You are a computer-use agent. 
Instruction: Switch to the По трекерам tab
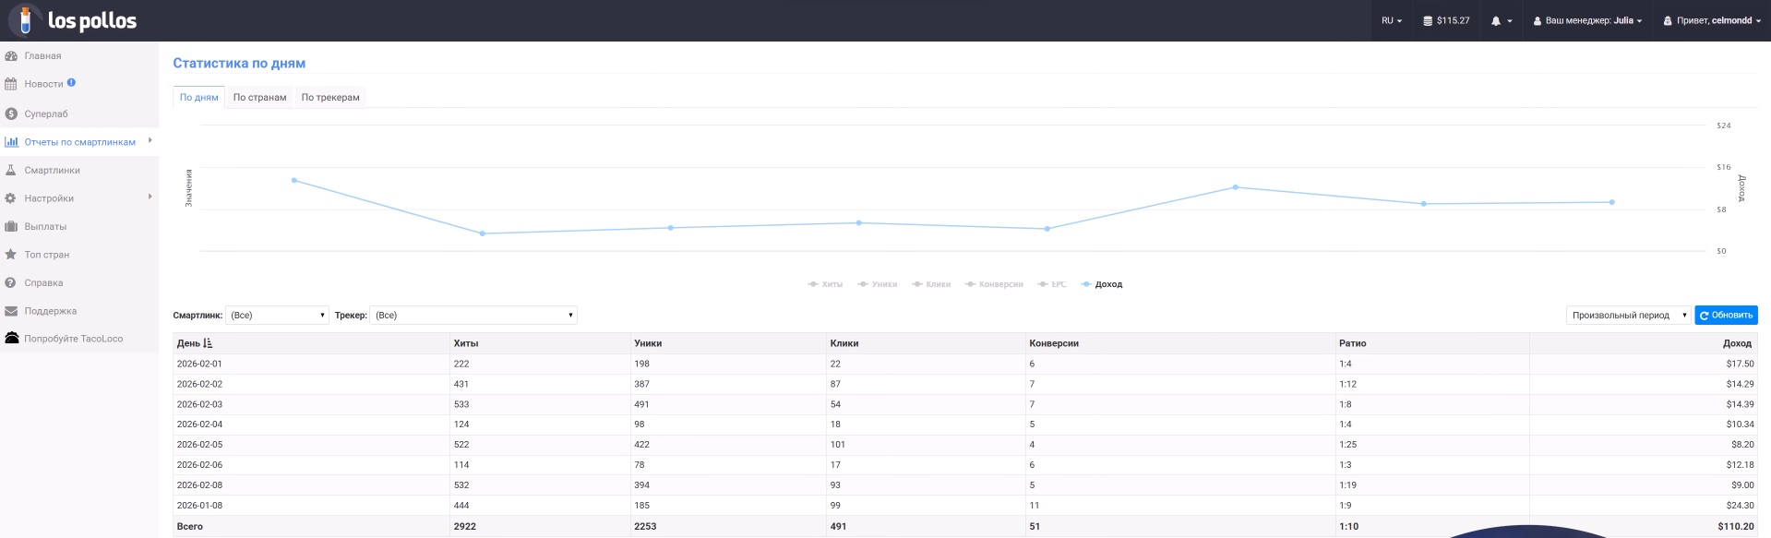click(330, 97)
